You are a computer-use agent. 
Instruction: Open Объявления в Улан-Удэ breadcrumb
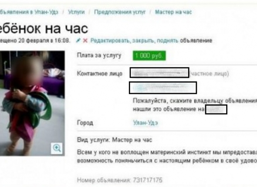(x=29, y=12)
